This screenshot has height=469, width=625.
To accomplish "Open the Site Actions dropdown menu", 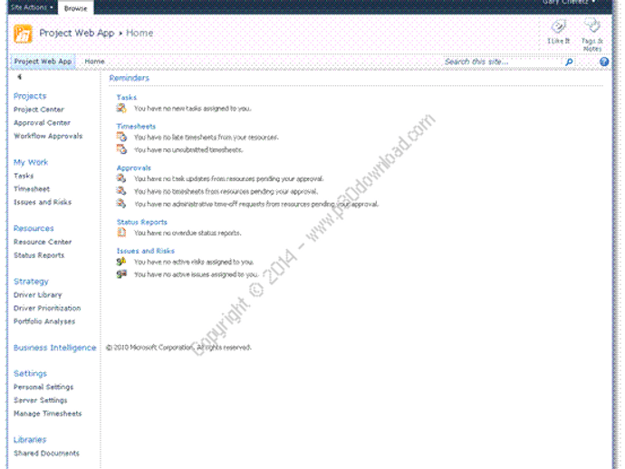I will [32, 7].
